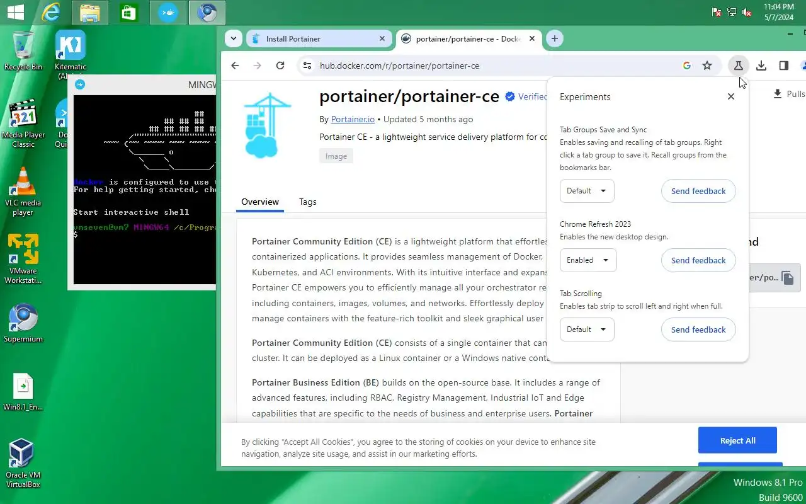Click the muted volume tray icon
The width and height of the screenshot is (806, 504).
point(747,12)
